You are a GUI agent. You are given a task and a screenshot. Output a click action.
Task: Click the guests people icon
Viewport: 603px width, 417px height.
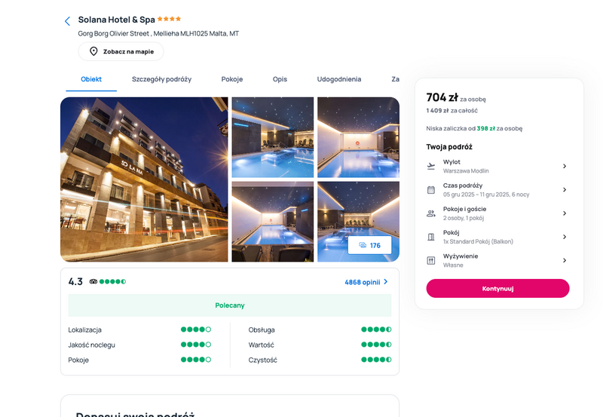click(431, 213)
